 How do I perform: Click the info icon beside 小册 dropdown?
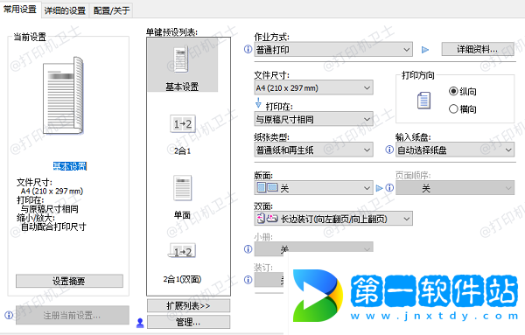point(248,249)
